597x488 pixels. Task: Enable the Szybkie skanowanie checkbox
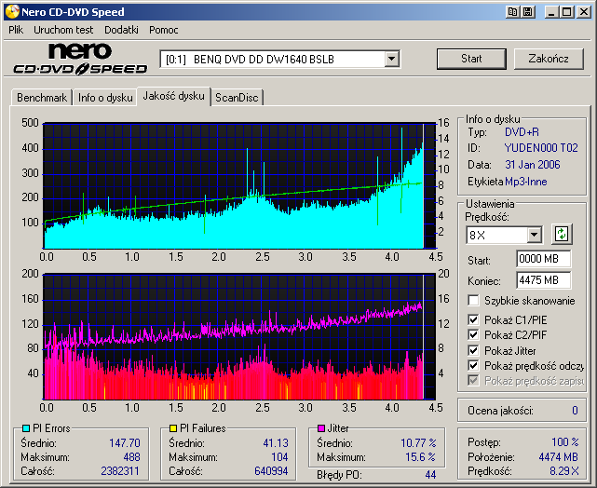[x=473, y=300]
